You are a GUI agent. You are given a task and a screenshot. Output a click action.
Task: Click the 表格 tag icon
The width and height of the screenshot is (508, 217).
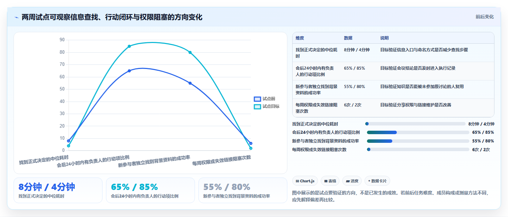click(326, 181)
